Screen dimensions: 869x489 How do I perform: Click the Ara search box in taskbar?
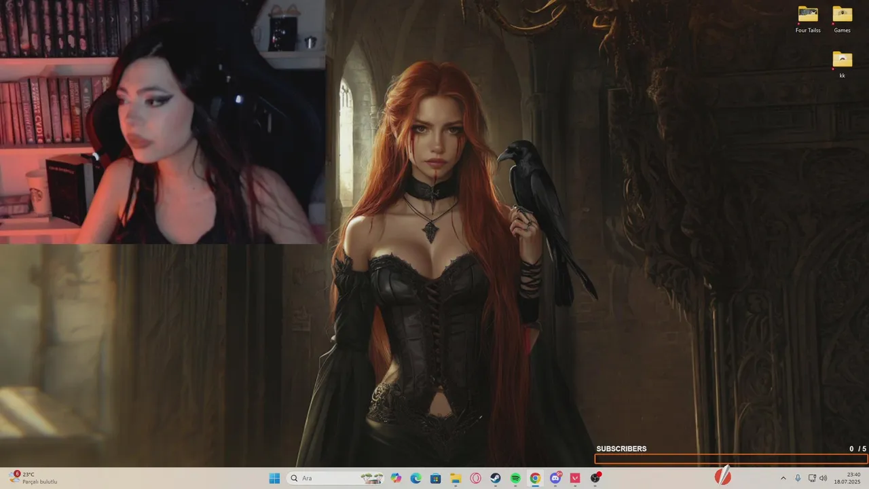pos(335,478)
